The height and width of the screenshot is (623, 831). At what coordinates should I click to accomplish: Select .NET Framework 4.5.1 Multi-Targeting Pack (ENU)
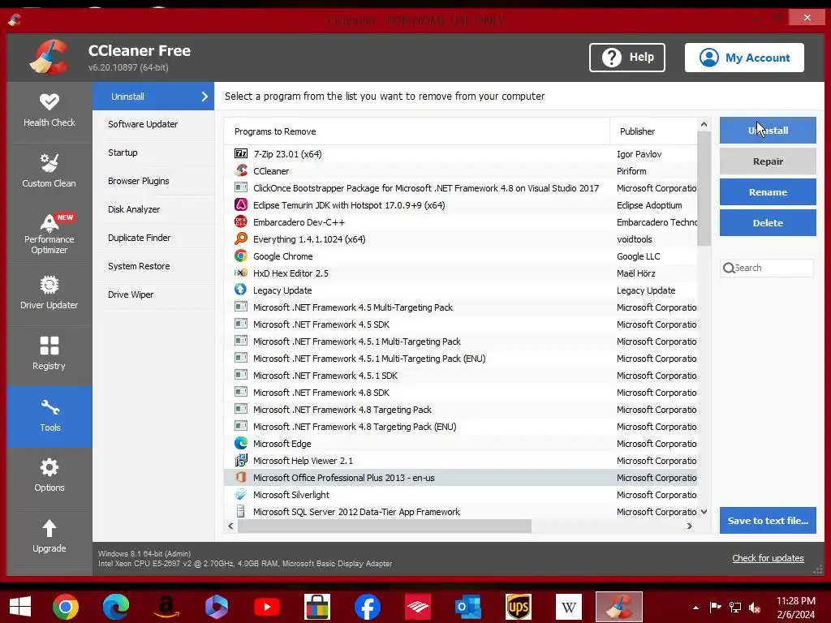click(x=461, y=358)
